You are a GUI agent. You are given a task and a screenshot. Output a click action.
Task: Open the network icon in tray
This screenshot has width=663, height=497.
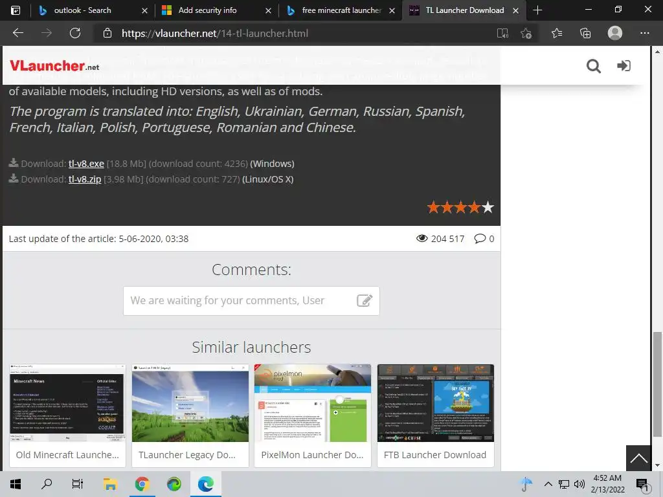point(564,484)
